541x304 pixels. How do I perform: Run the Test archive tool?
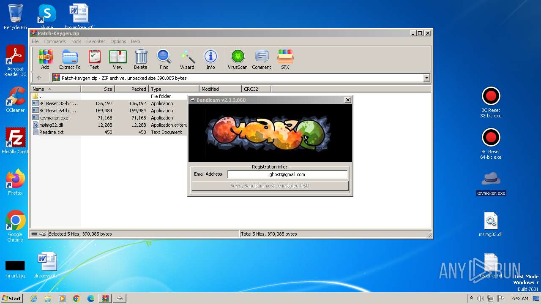(x=94, y=59)
